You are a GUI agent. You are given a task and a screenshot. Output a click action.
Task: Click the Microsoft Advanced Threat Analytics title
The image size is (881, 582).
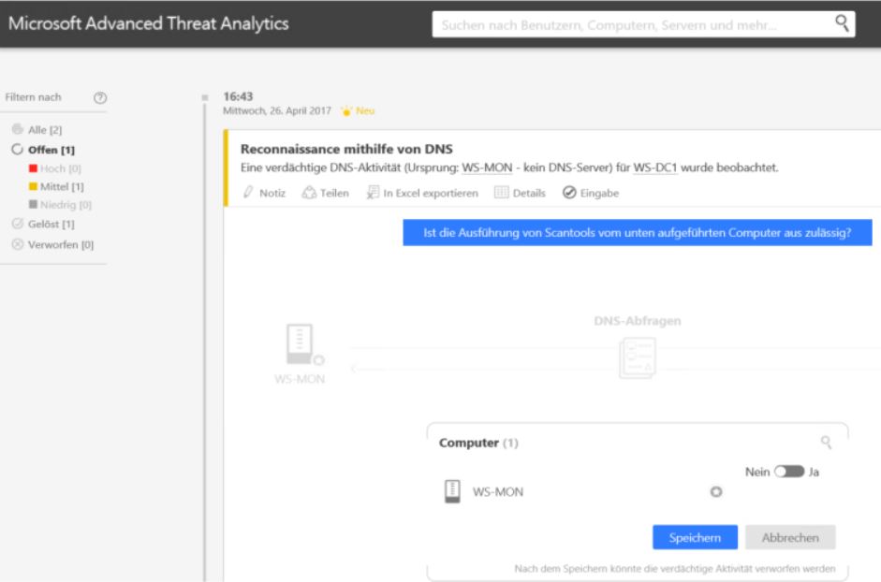[148, 23]
